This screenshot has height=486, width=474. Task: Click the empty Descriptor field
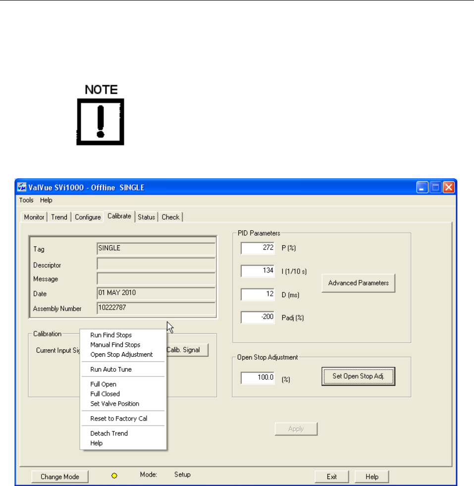[x=156, y=264]
